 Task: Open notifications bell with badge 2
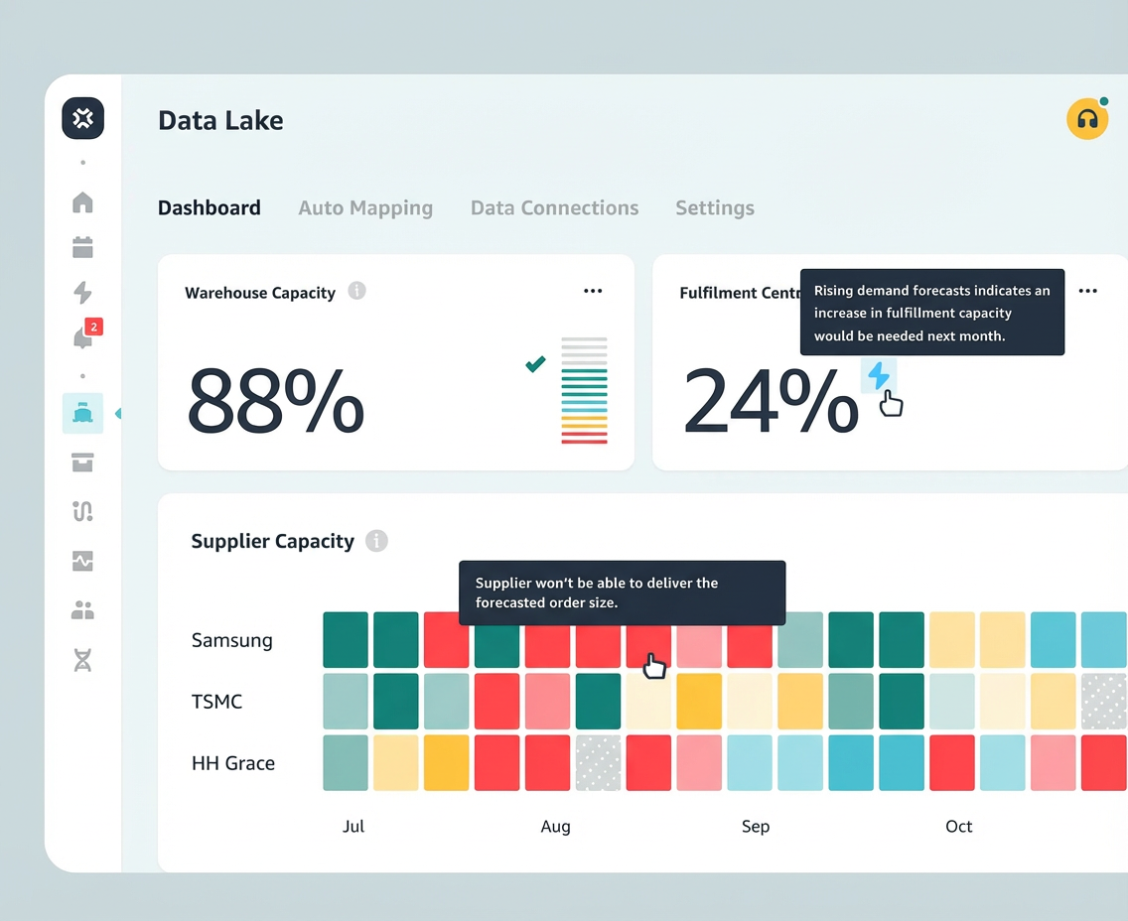tap(83, 337)
